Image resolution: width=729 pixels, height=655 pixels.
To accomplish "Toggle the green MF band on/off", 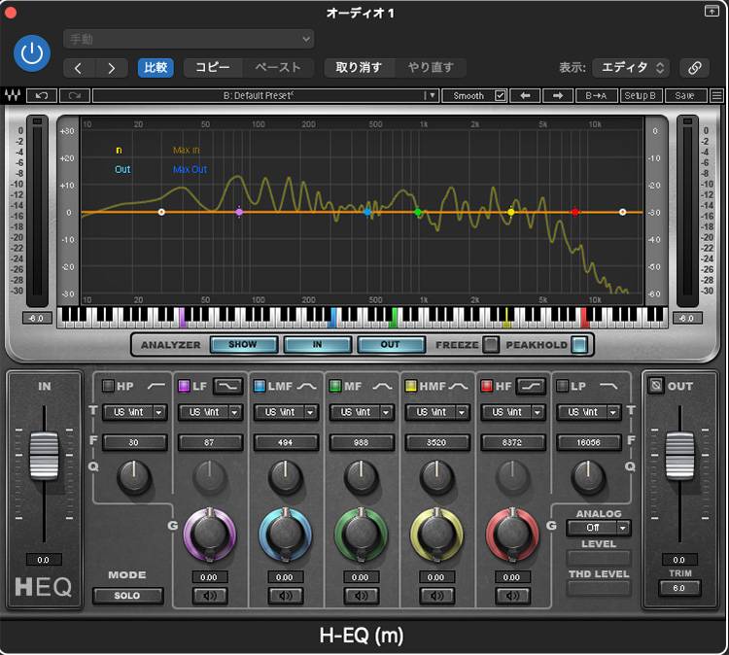I will (334, 386).
